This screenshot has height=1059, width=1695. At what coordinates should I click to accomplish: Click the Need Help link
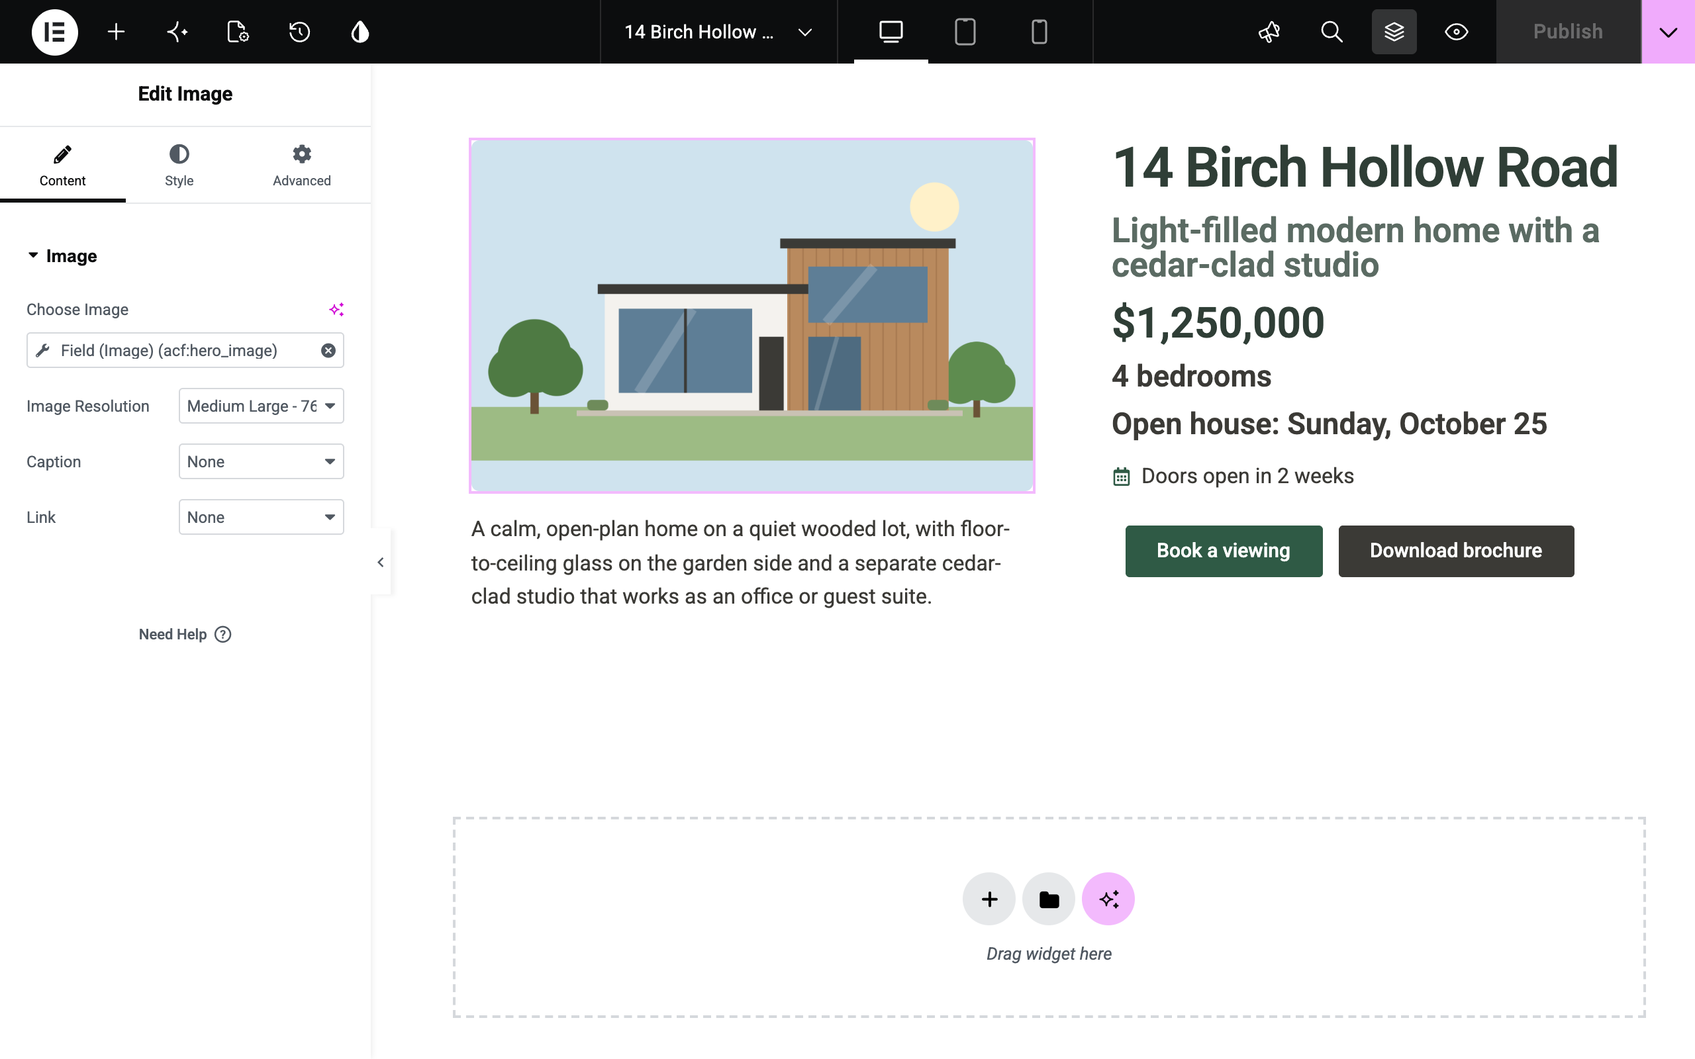(185, 634)
